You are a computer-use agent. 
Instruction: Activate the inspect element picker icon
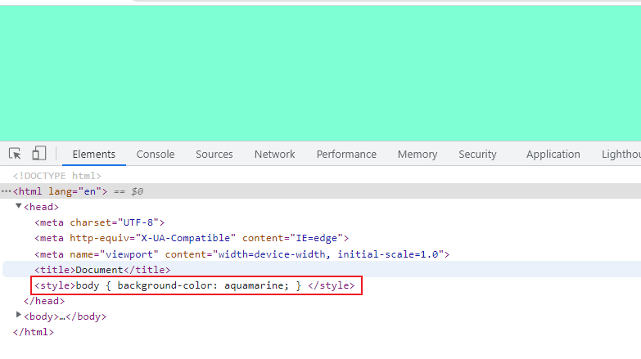[x=15, y=154]
